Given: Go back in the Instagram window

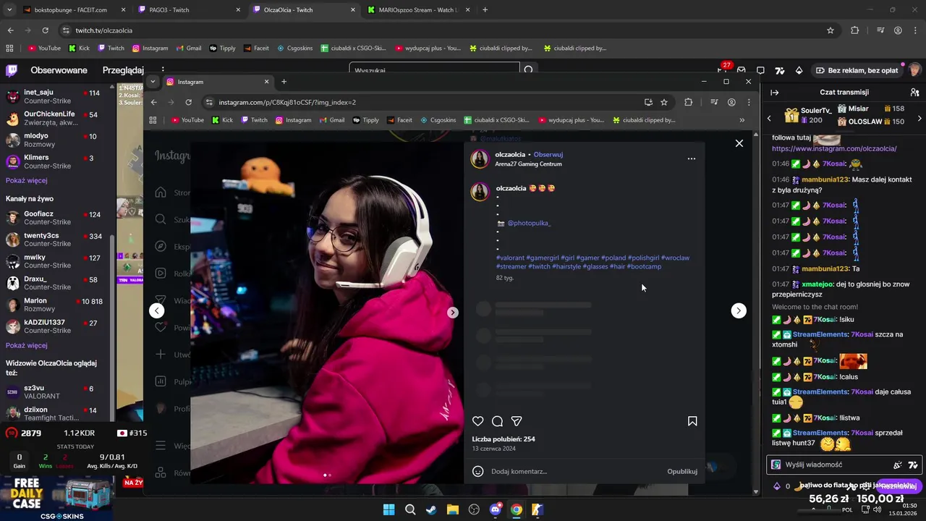Looking at the screenshot, I should (x=153, y=102).
